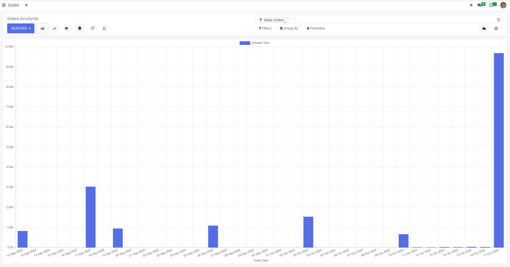Image resolution: width=510 pixels, height=267 pixels.
Task: Sort the chart in ascending order
Action: pyautogui.click(x=105, y=28)
